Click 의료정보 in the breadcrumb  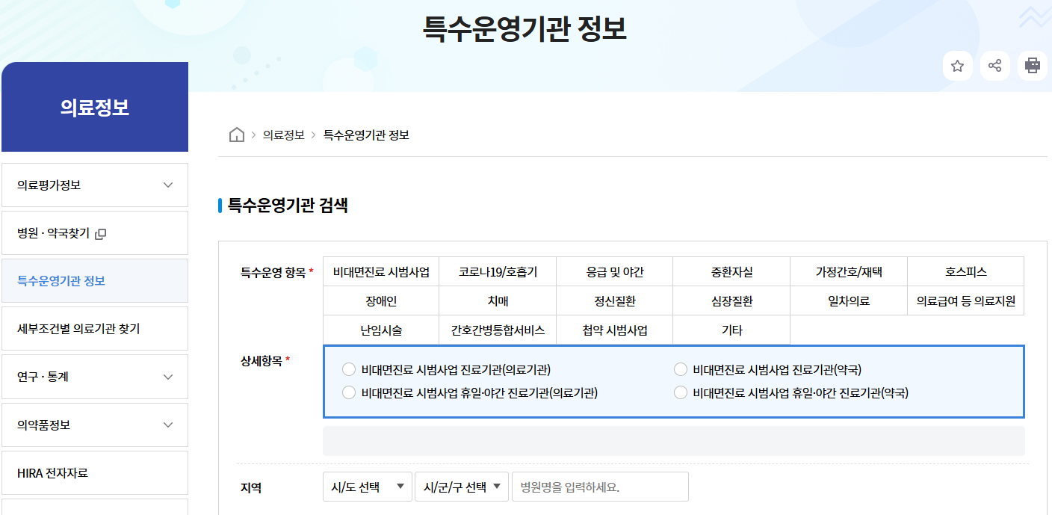click(284, 135)
